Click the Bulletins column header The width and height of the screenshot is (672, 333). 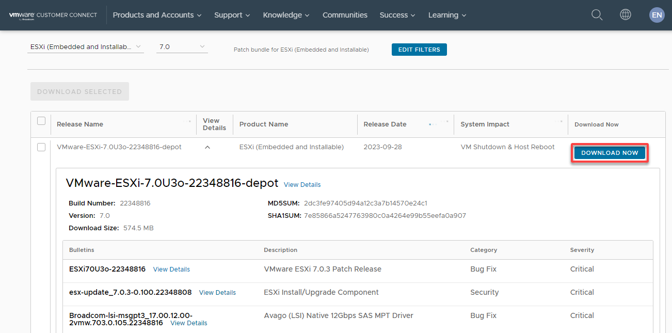(x=82, y=250)
